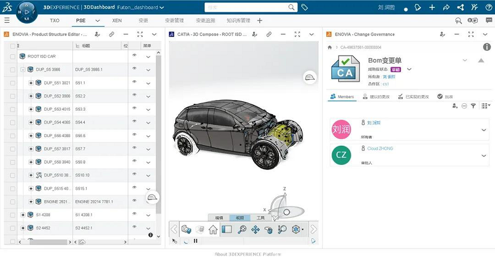Click the zoom magnifier tool in view toolbar
495x260 pixels.
(242, 230)
